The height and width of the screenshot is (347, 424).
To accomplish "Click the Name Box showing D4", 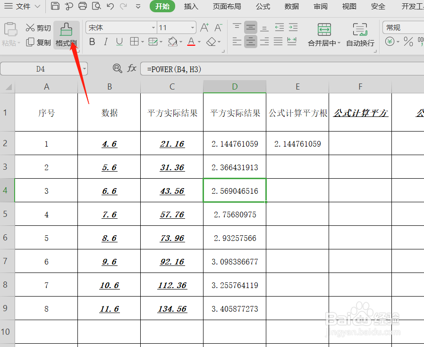I will (41, 69).
